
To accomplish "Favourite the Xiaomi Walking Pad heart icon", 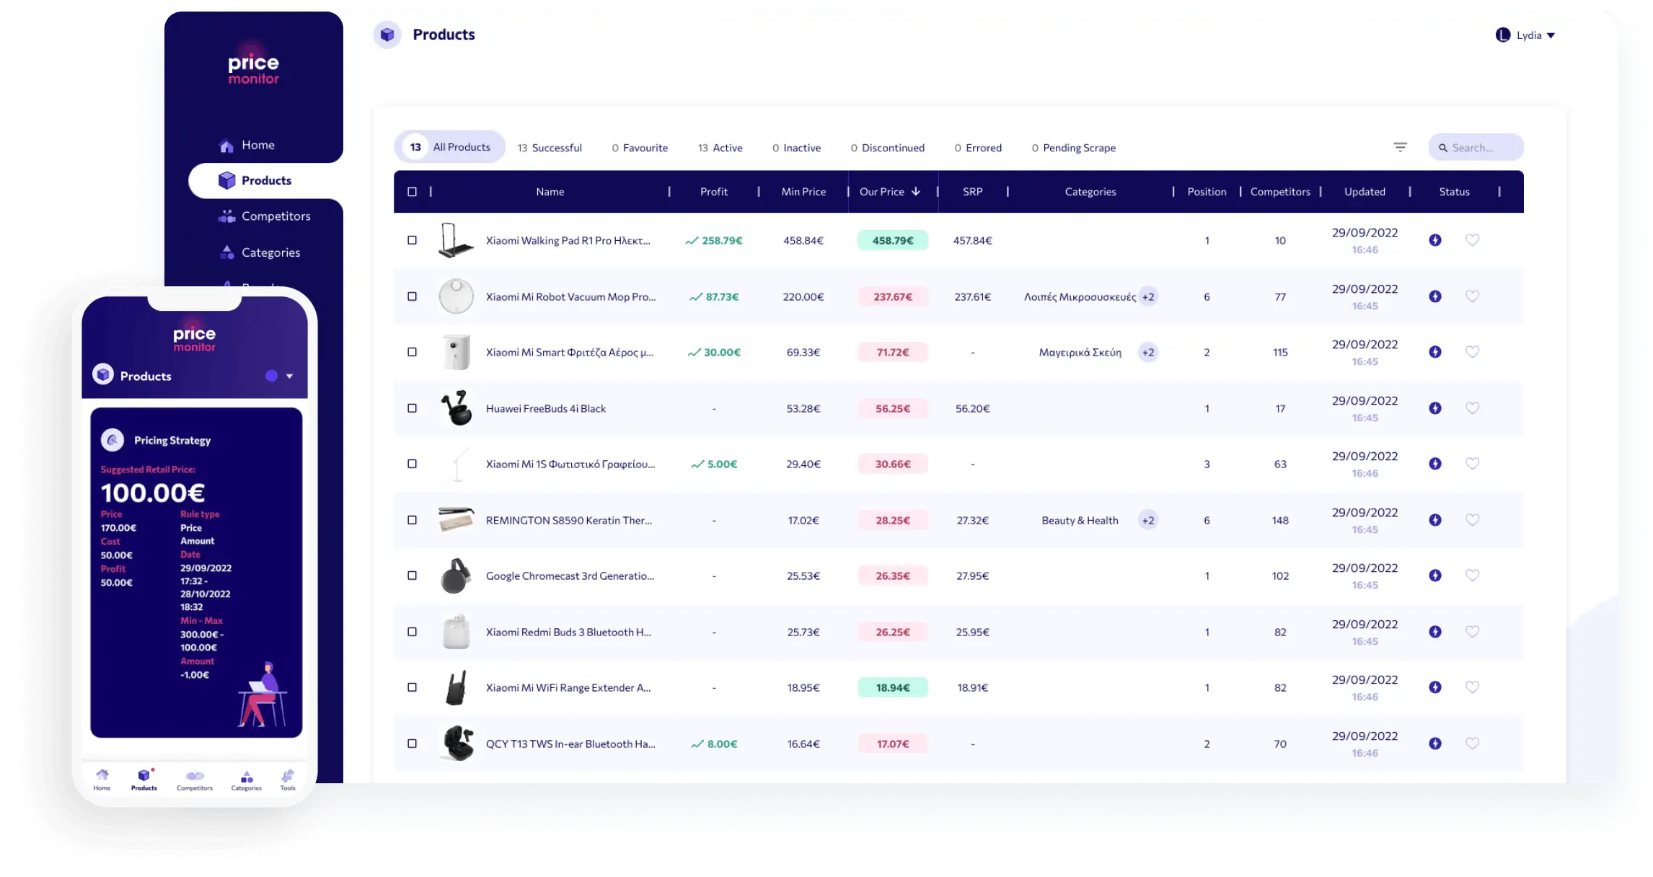I will point(1473,240).
